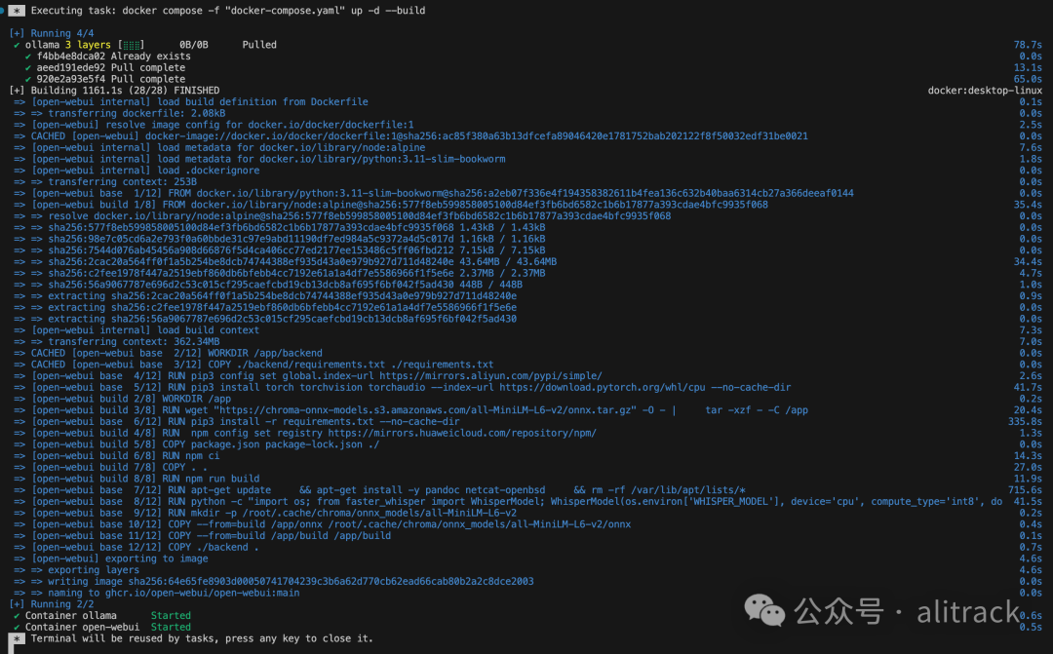1053x654 pixels.
Task: Click the "writing image sha256:64e65fe8903d" line
Action: (x=274, y=581)
